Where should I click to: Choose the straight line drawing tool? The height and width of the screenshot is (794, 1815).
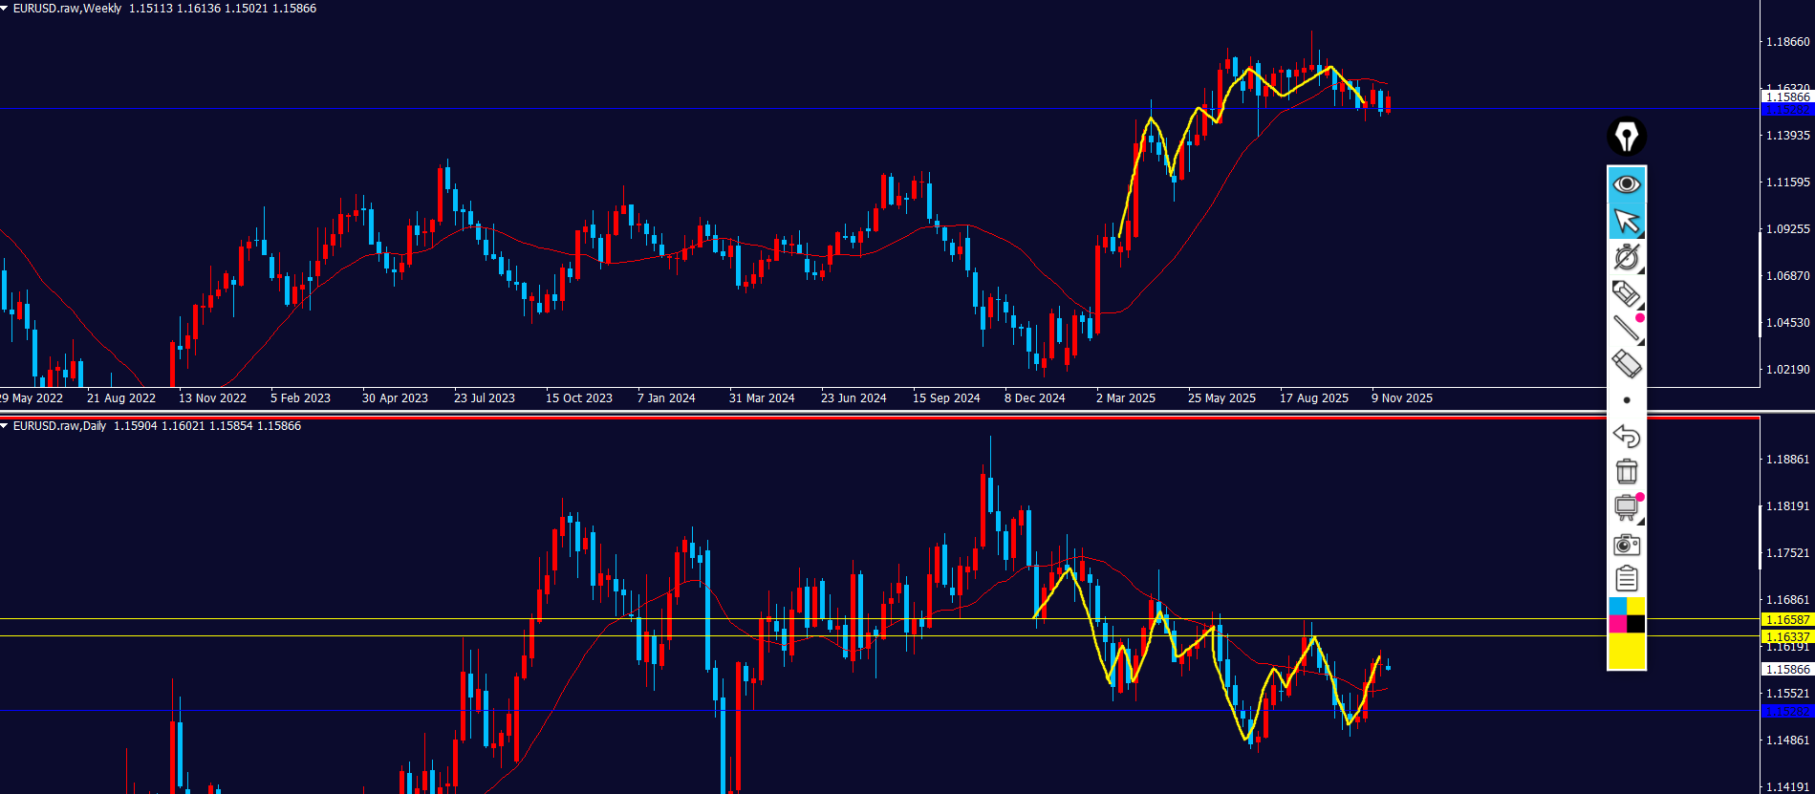coord(1626,329)
